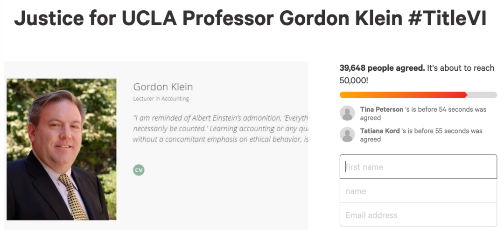
Task: Click the gray unfilled end of progress bar
Action: pos(483,95)
